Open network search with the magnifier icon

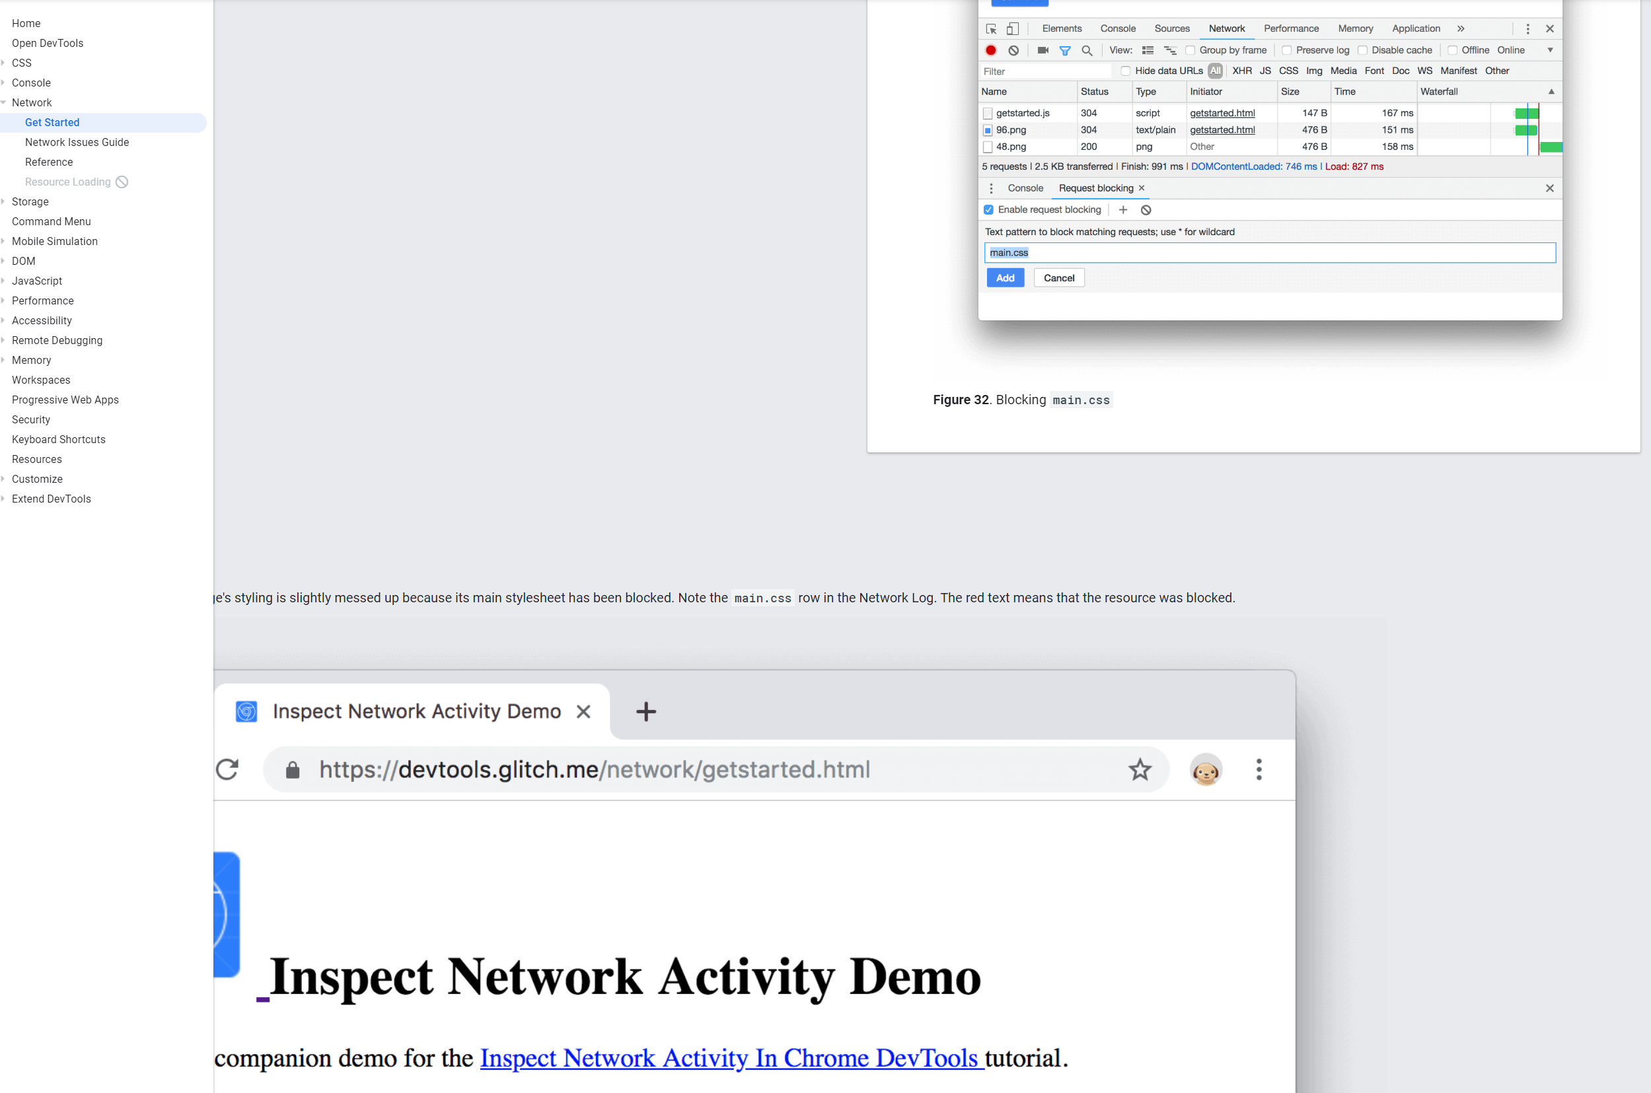click(x=1087, y=50)
